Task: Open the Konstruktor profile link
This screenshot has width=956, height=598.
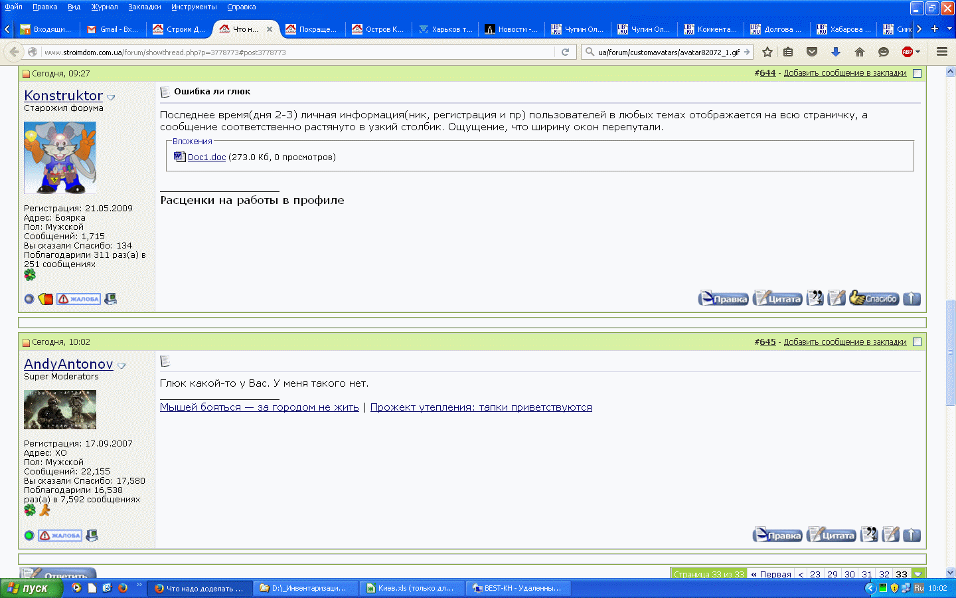Action: (64, 96)
